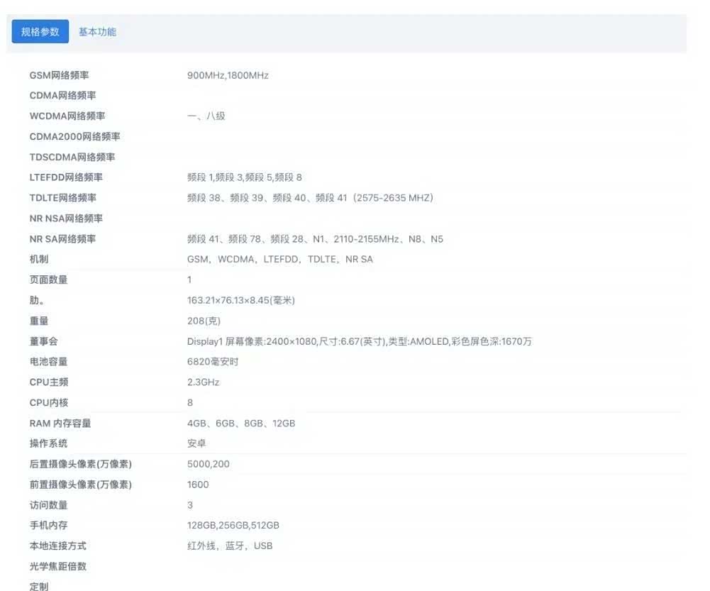Click the 6820毫安时 battery value

click(213, 362)
